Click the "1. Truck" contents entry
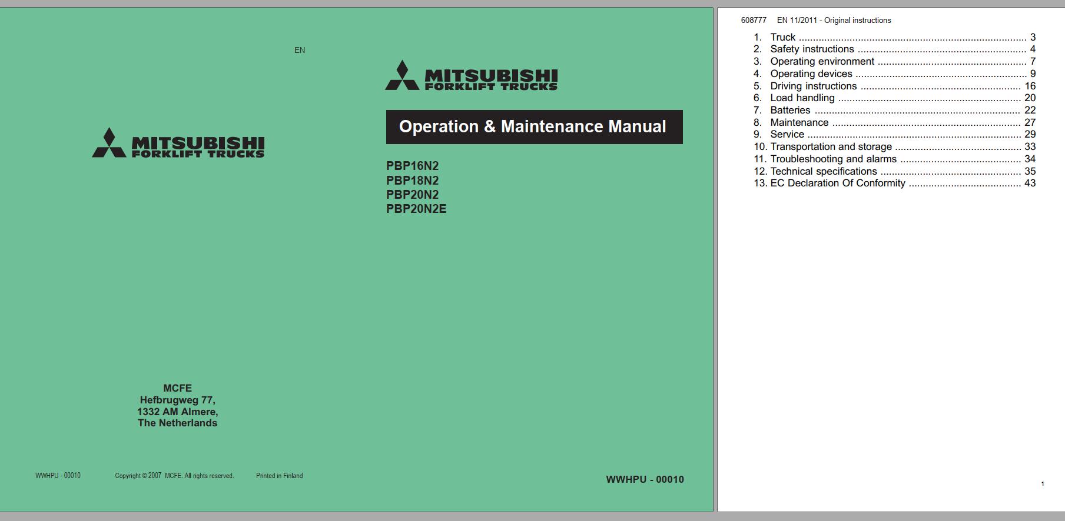The width and height of the screenshot is (1065, 521). (894, 37)
